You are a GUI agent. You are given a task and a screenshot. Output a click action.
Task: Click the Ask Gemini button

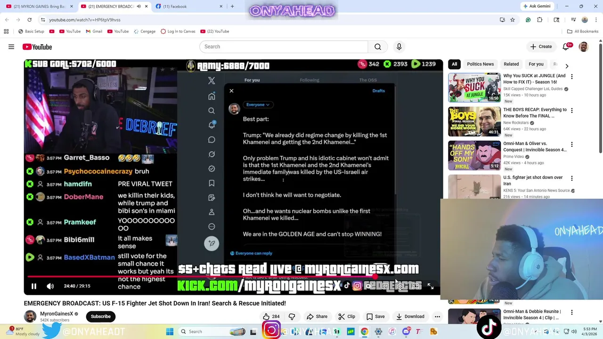pyautogui.click(x=537, y=6)
